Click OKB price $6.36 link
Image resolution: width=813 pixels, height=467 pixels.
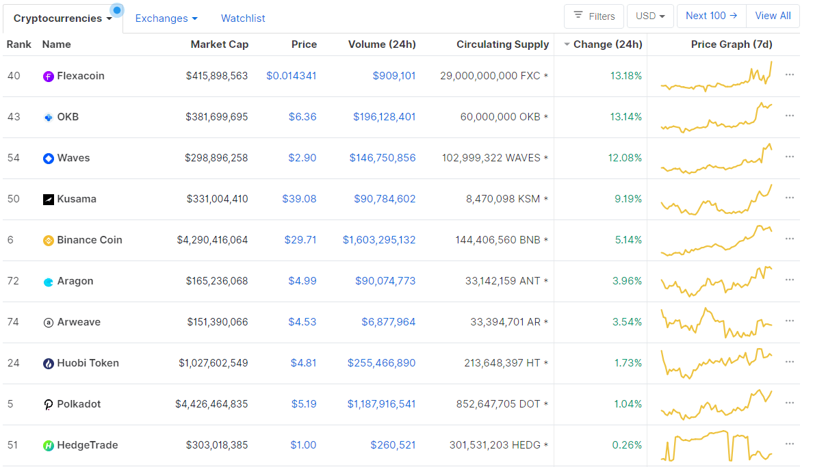tap(302, 117)
